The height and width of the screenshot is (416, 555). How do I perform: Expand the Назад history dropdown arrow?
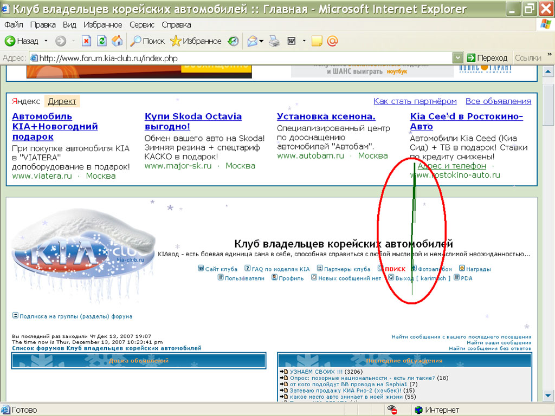pyautogui.click(x=46, y=41)
